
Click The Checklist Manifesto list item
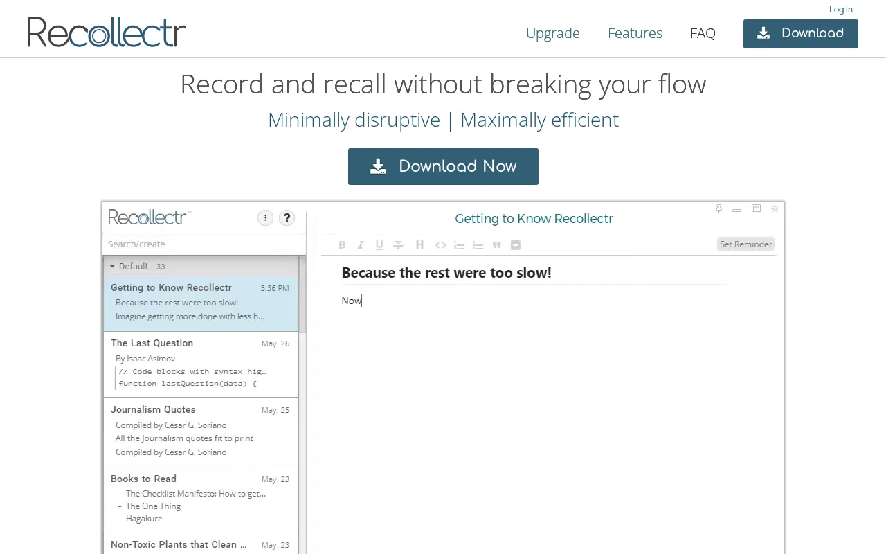click(196, 494)
